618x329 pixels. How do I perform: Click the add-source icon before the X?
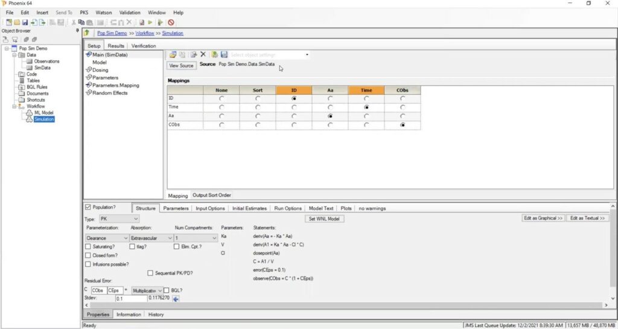pos(194,54)
